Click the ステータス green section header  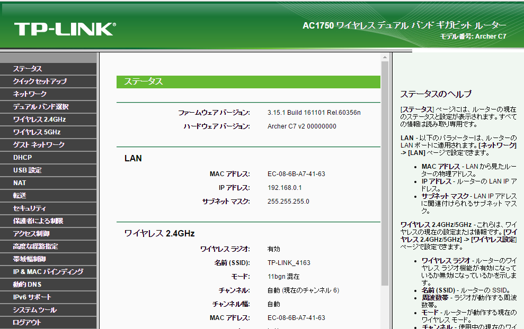pyautogui.click(x=248, y=82)
